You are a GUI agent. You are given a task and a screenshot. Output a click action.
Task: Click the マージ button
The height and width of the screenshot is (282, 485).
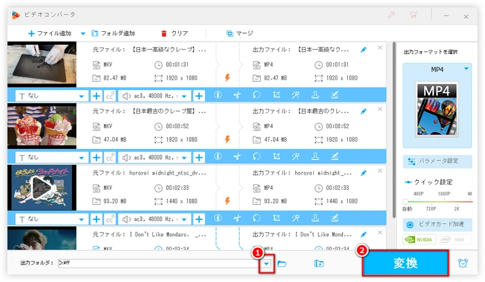240,33
